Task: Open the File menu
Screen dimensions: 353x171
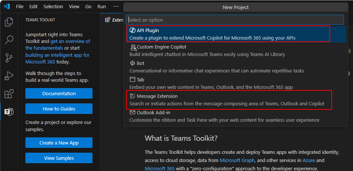Action: (19, 7)
